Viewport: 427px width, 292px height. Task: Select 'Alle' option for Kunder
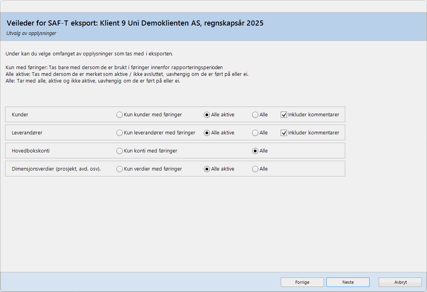(255, 115)
